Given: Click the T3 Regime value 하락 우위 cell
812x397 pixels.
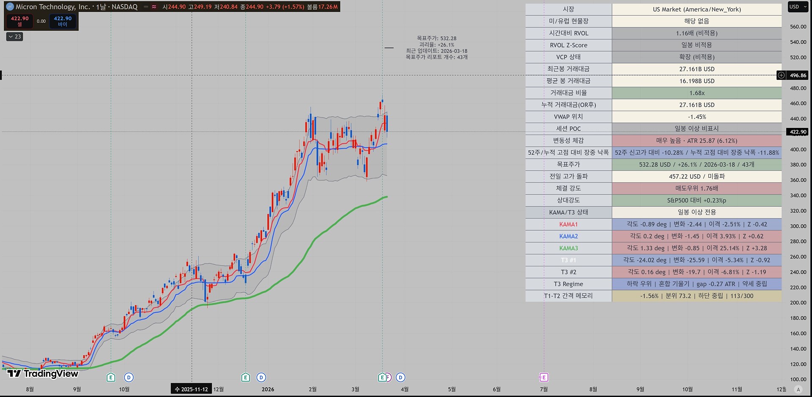Looking at the screenshot, I should tap(697, 284).
